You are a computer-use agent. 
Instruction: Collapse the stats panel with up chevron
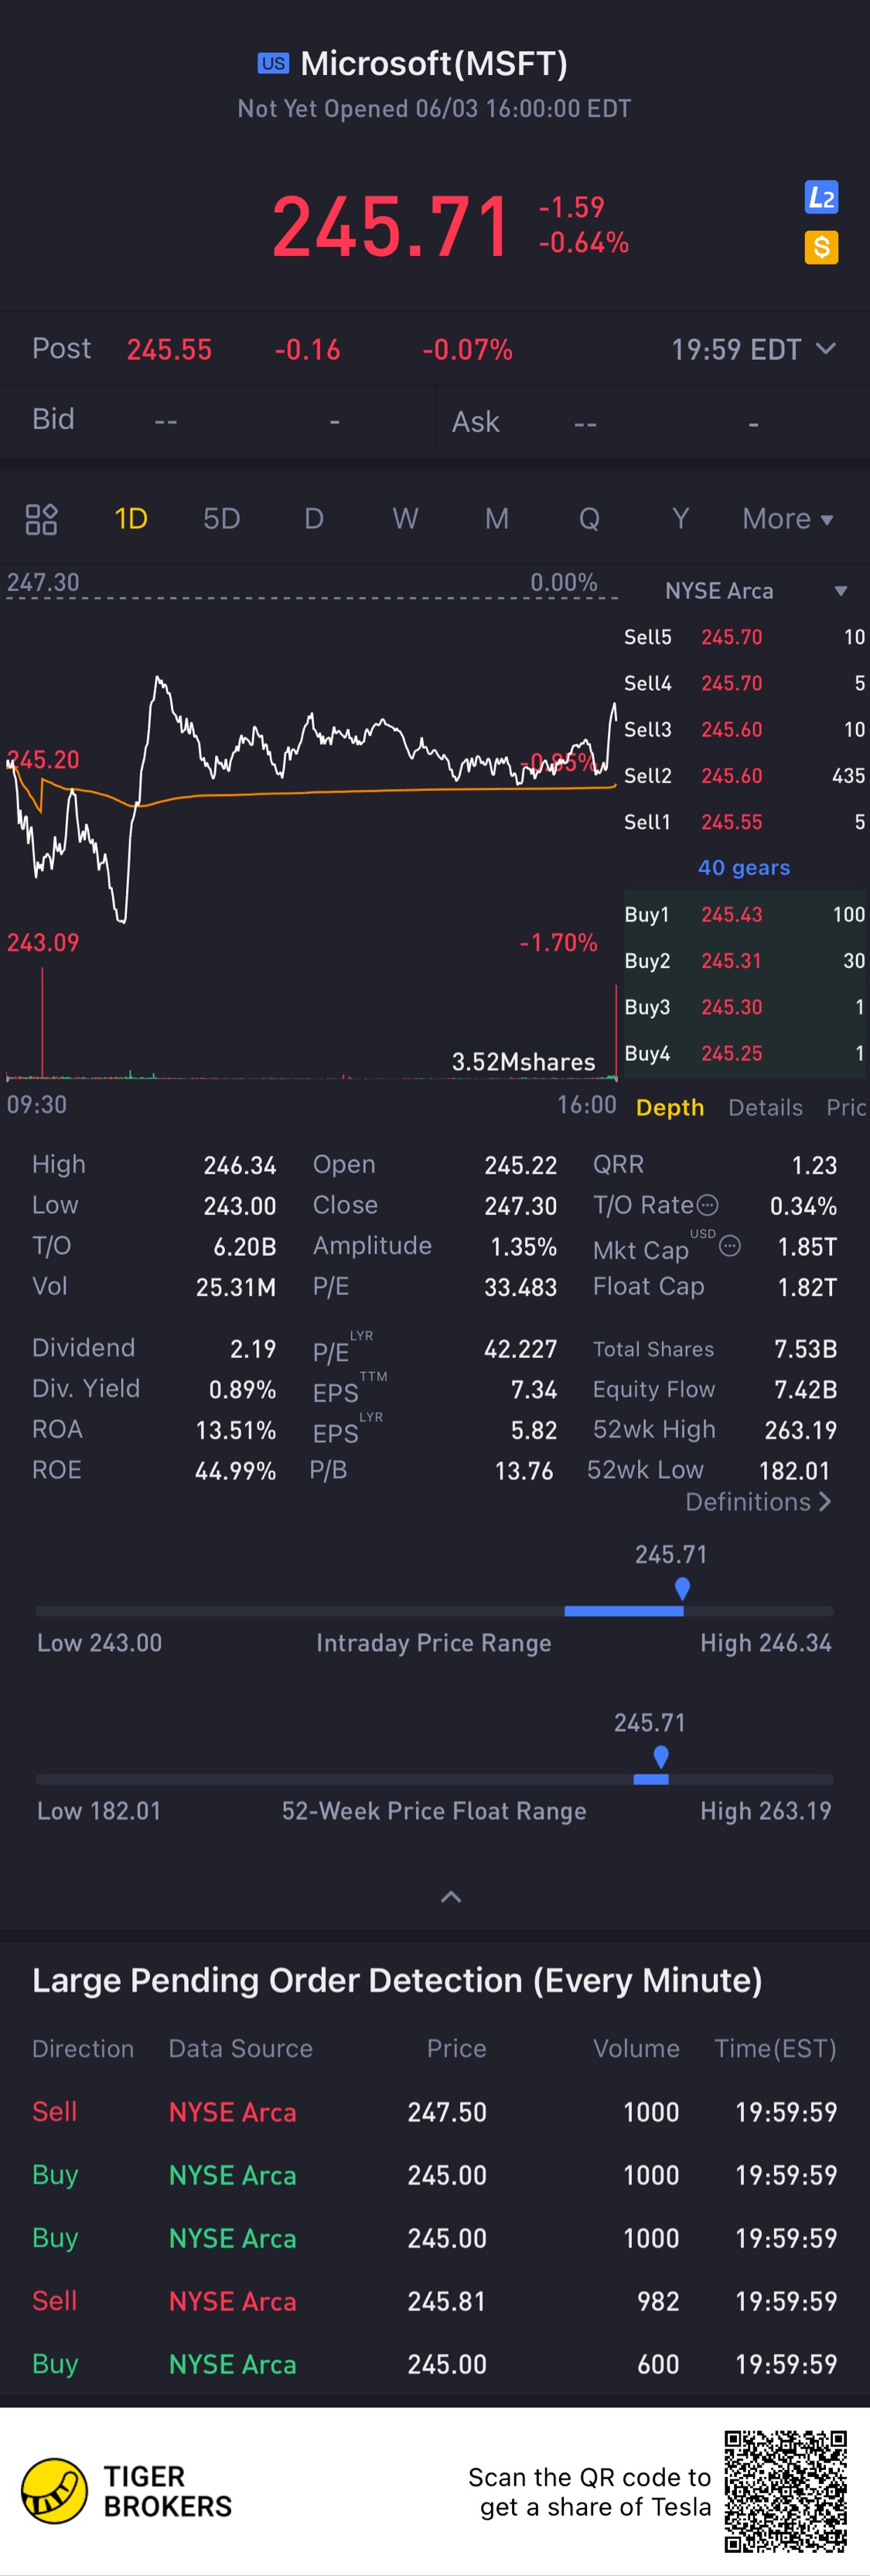[452, 1897]
